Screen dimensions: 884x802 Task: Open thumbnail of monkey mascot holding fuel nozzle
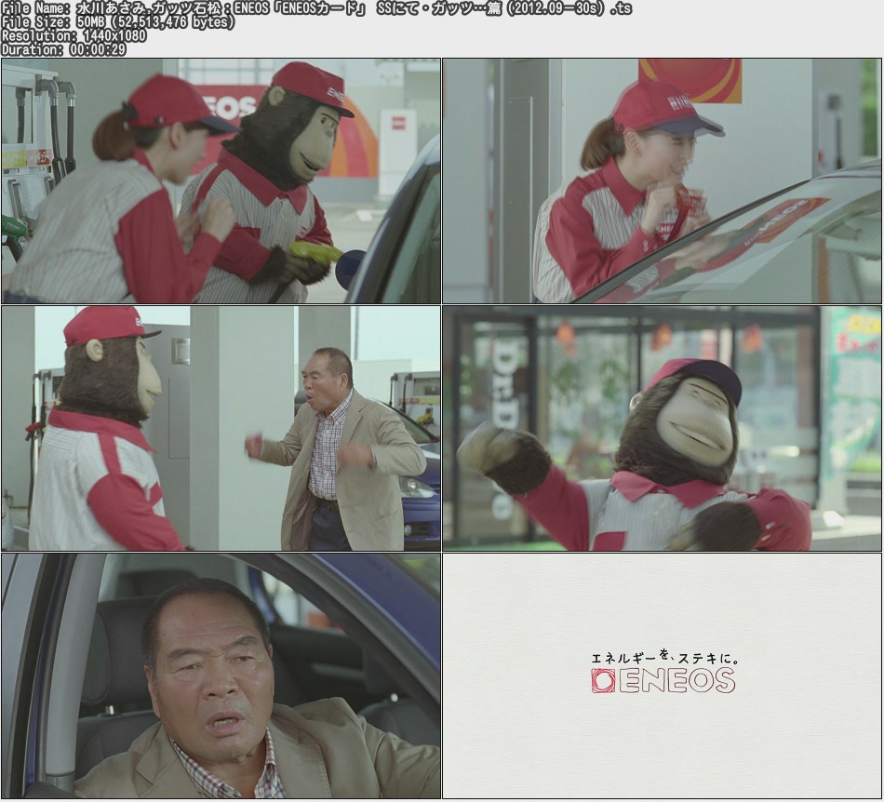coord(221,180)
